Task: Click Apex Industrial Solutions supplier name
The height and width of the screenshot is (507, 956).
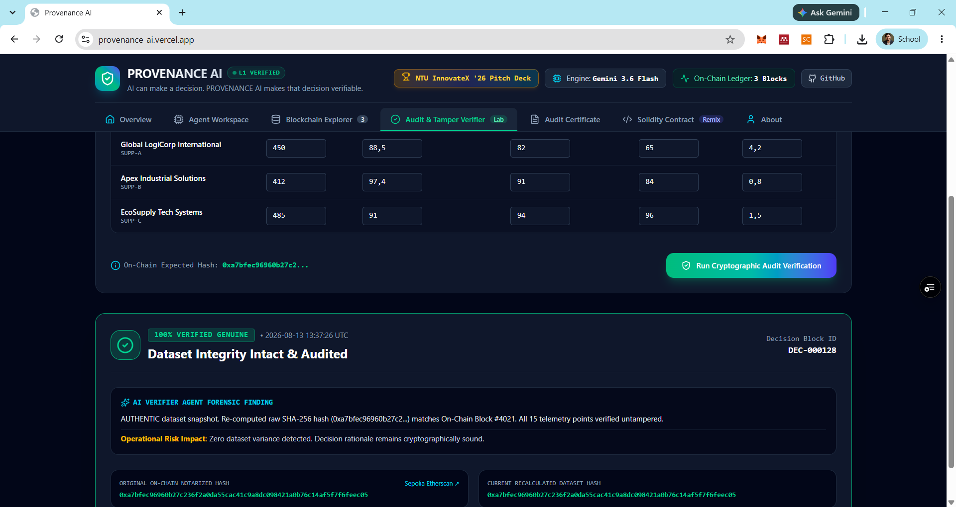Action: coord(163,178)
